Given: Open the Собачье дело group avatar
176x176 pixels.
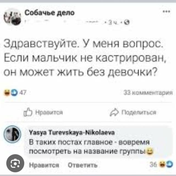Looking at the screenshot, I should coord(12,17).
